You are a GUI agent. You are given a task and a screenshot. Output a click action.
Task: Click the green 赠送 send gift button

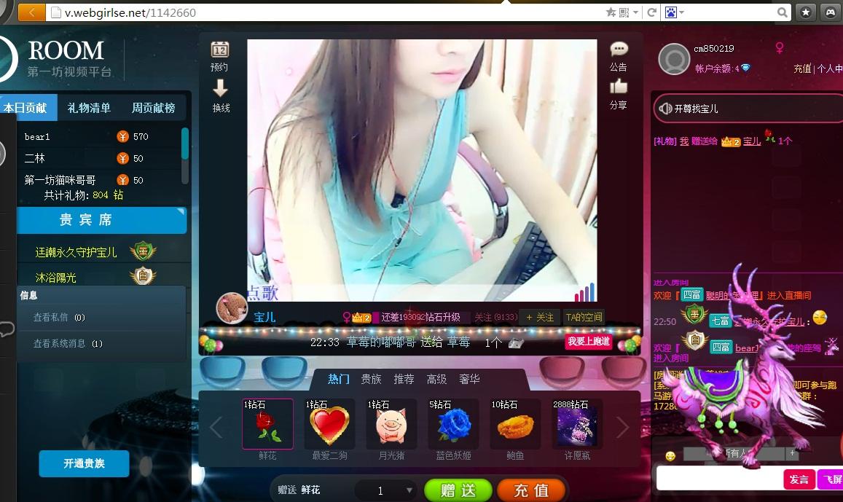pyautogui.click(x=458, y=490)
